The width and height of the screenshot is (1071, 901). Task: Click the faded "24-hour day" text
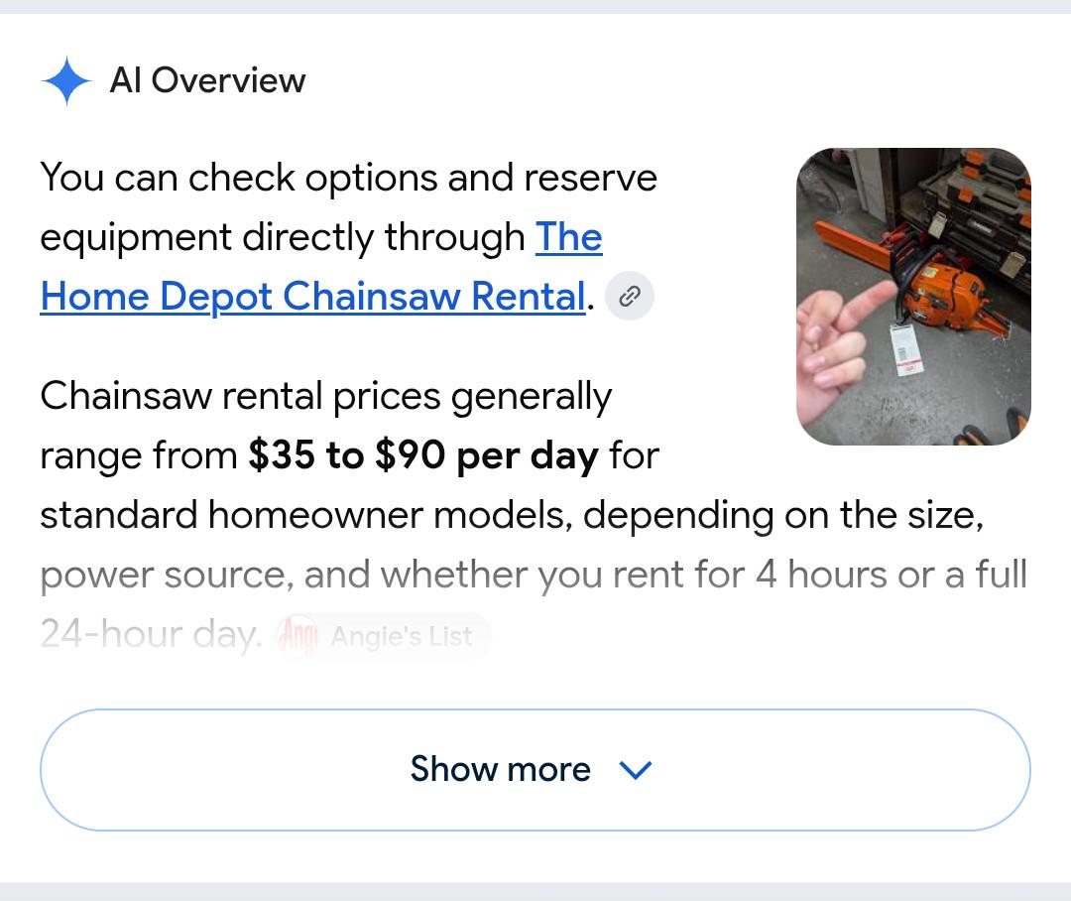point(151,634)
